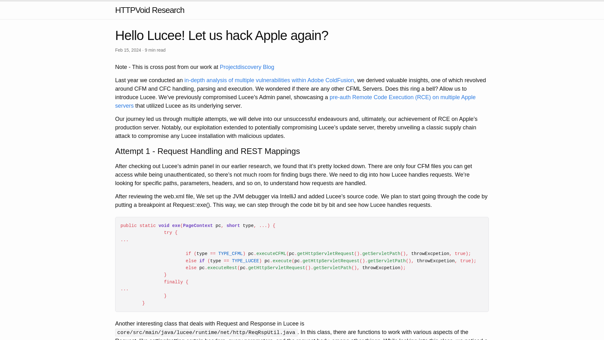The width and height of the screenshot is (604, 340).
Task: Click the try { code line
Action: pos(171,233)
